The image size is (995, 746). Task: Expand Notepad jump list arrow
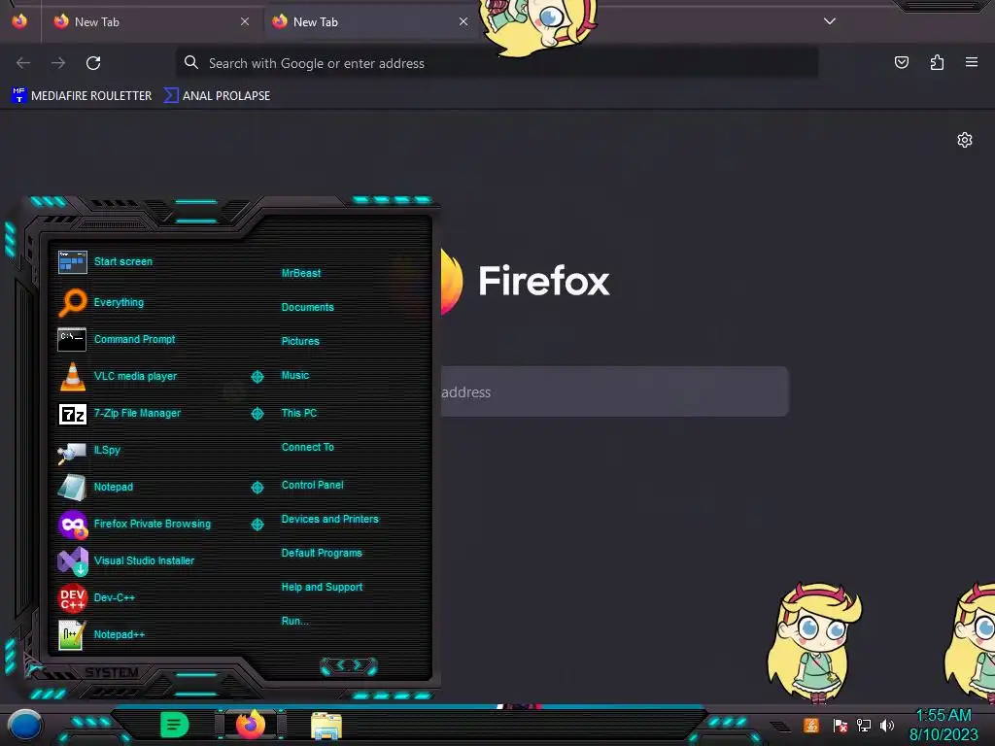(x=257, y=488)
